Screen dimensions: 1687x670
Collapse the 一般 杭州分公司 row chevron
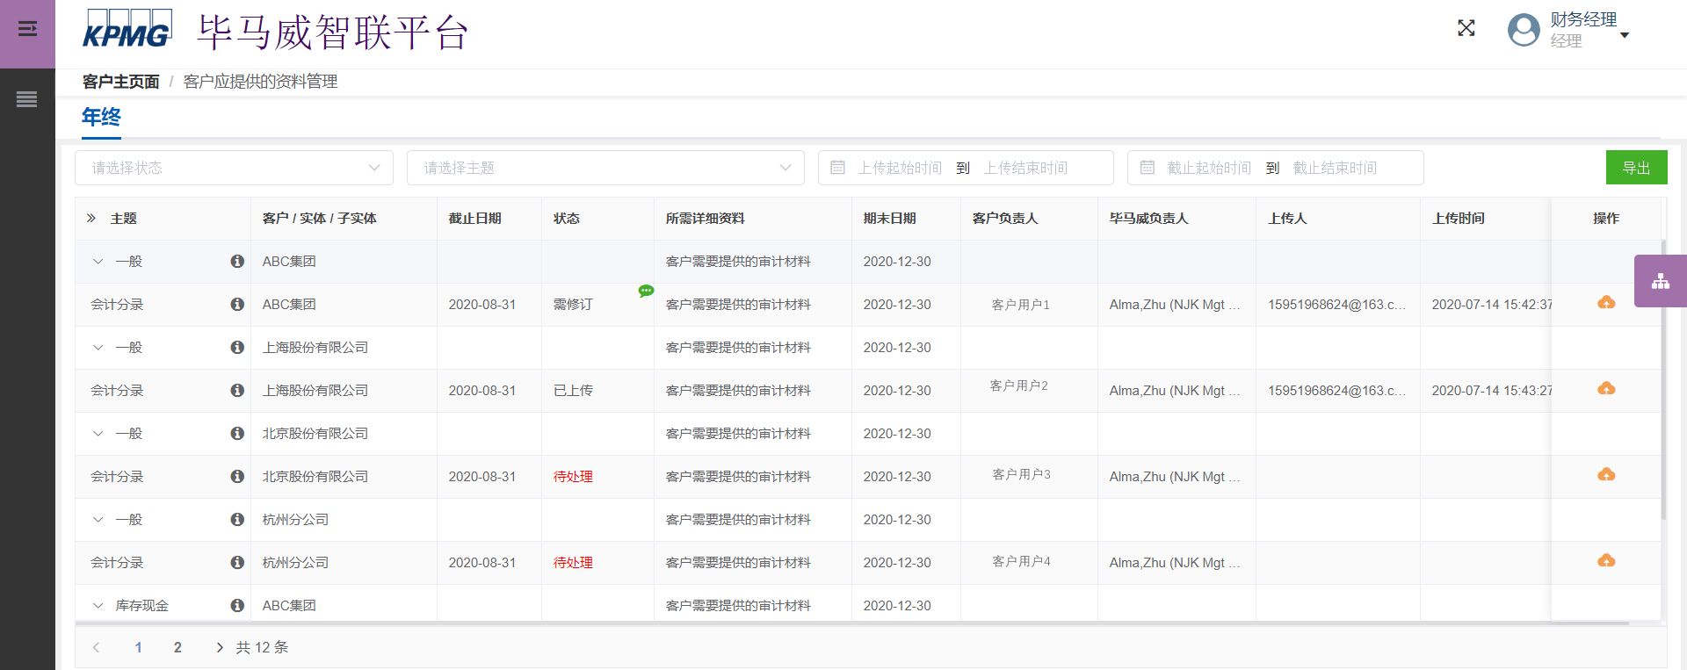(x=98, y=519)
